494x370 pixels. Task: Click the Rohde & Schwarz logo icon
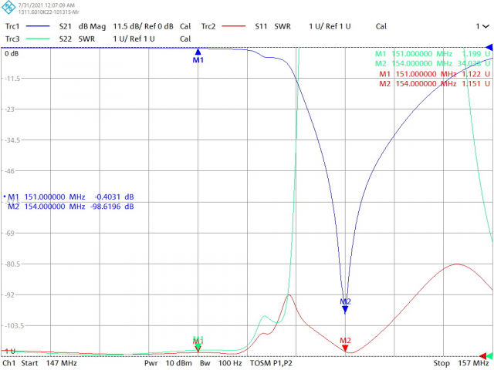8,7
